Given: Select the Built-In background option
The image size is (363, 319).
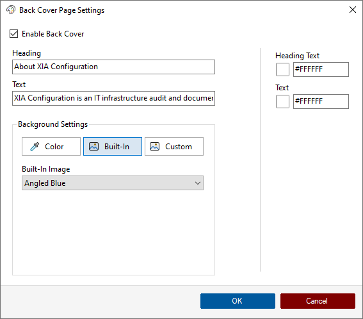Looking at the screenshot, I should [x=113, y=147].
